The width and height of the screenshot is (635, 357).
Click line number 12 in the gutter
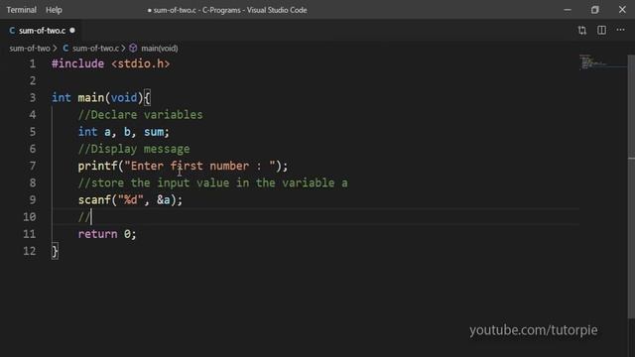point(29,251)
